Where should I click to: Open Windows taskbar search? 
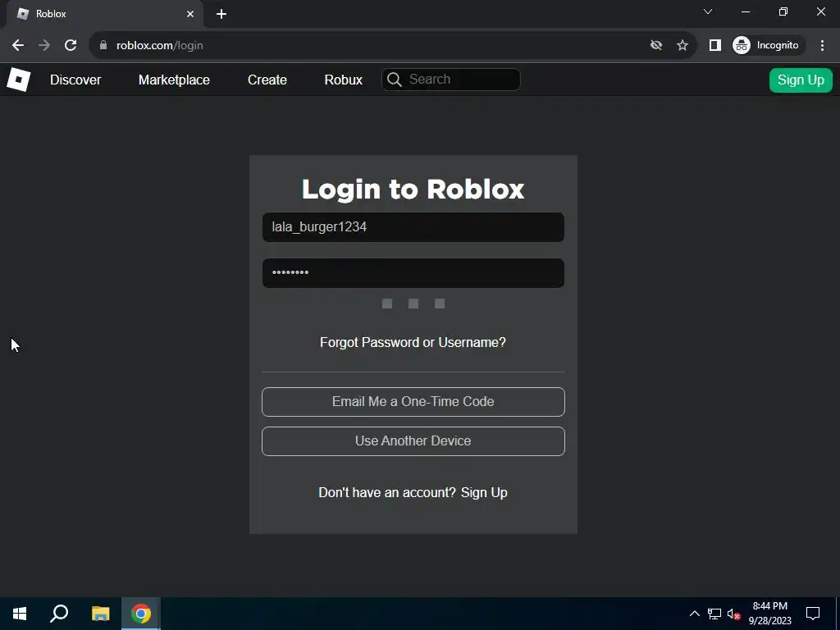[x=59, y=614]
